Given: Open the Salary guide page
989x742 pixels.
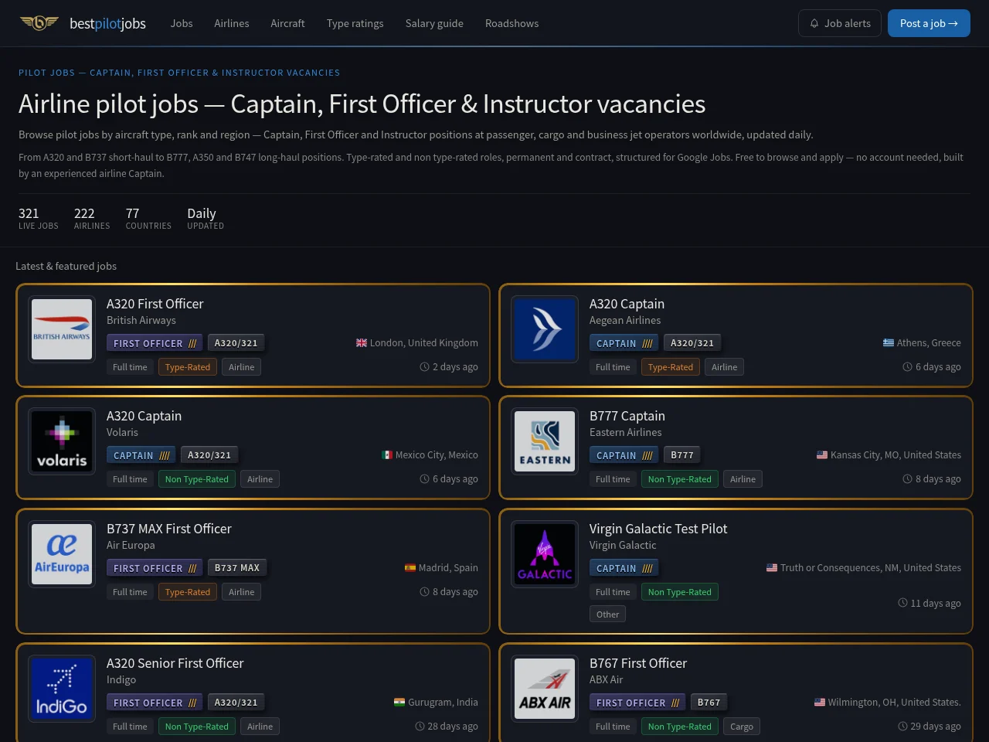Looking at the screenshot, I should point(434,23).
